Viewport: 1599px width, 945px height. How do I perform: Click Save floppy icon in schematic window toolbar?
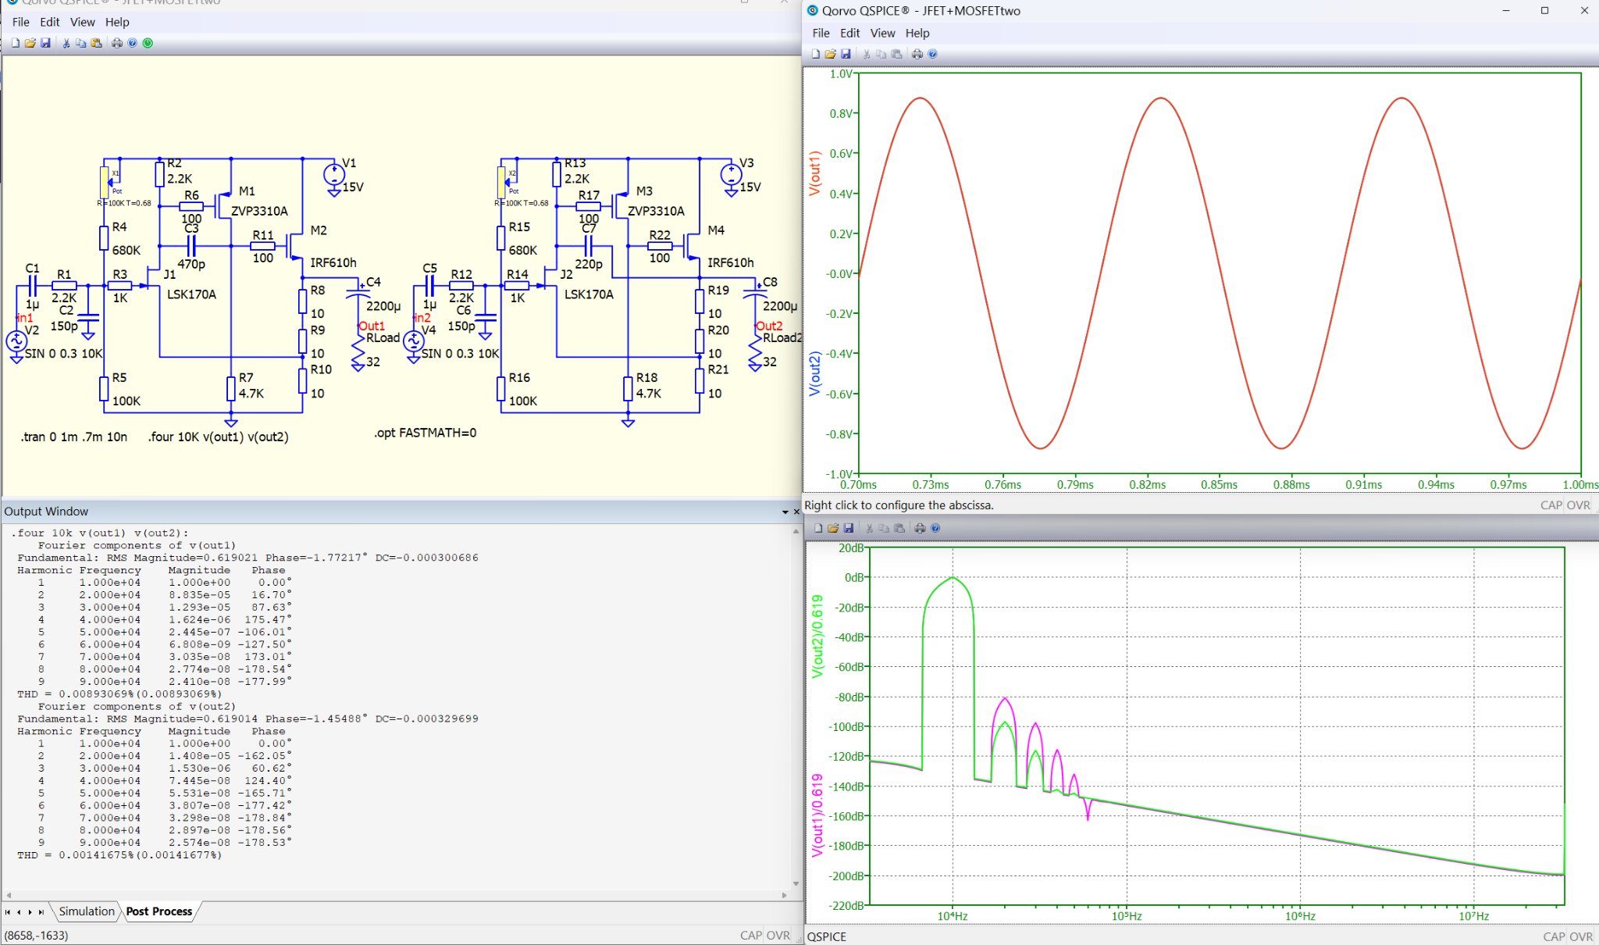pyautogui.click(x=45, y=43)
